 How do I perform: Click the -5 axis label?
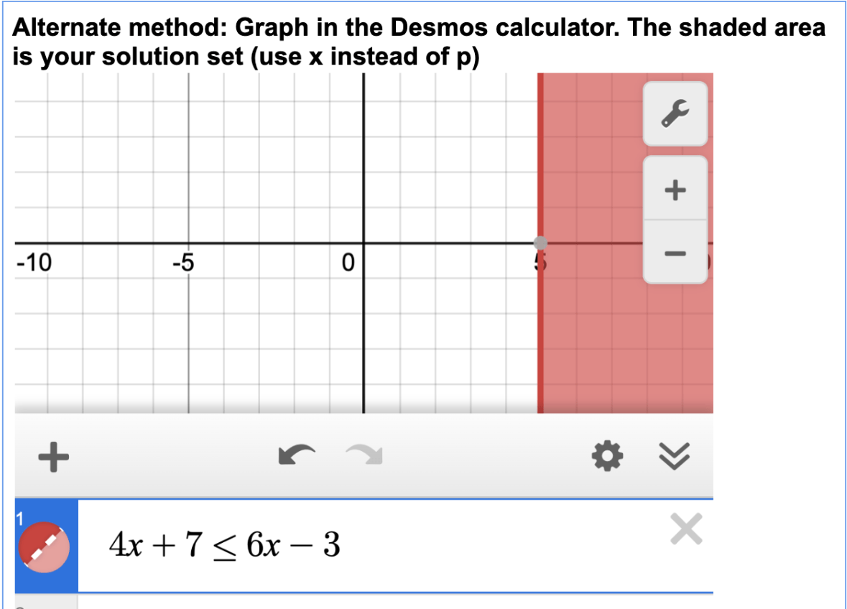(x=183, y=263)
